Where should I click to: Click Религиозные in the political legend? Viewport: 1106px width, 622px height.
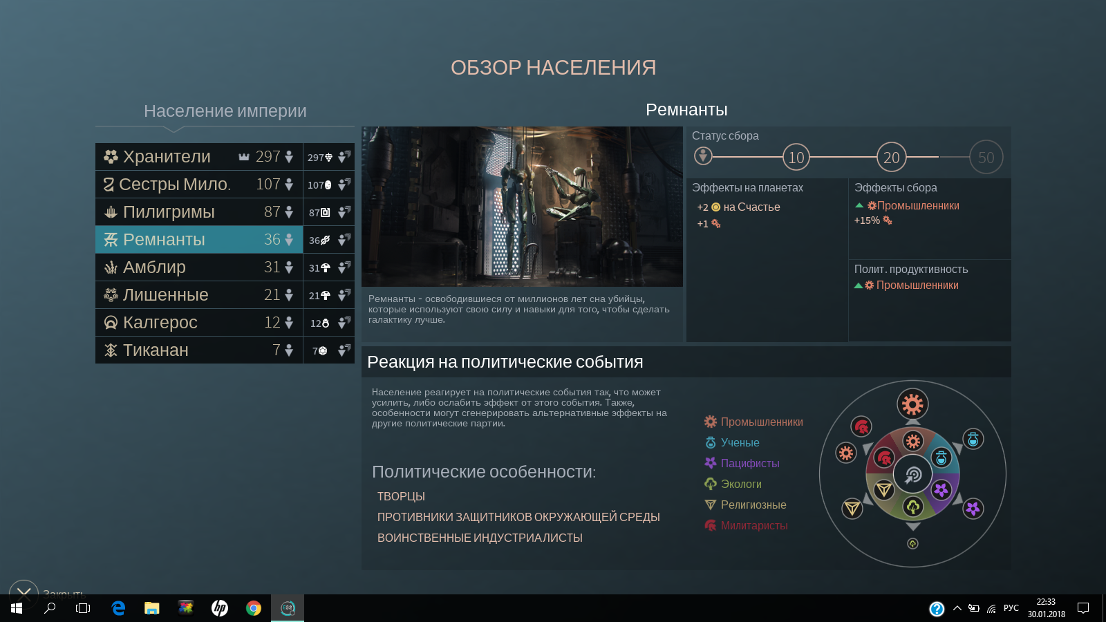(x=745, y=505)
